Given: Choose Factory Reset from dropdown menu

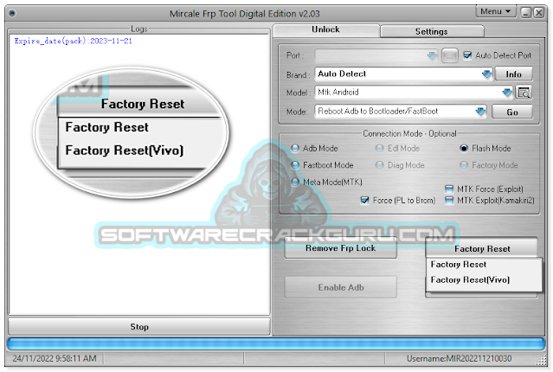Looking at the screenshot, I should pyautogui.click(x=484, y=265).
